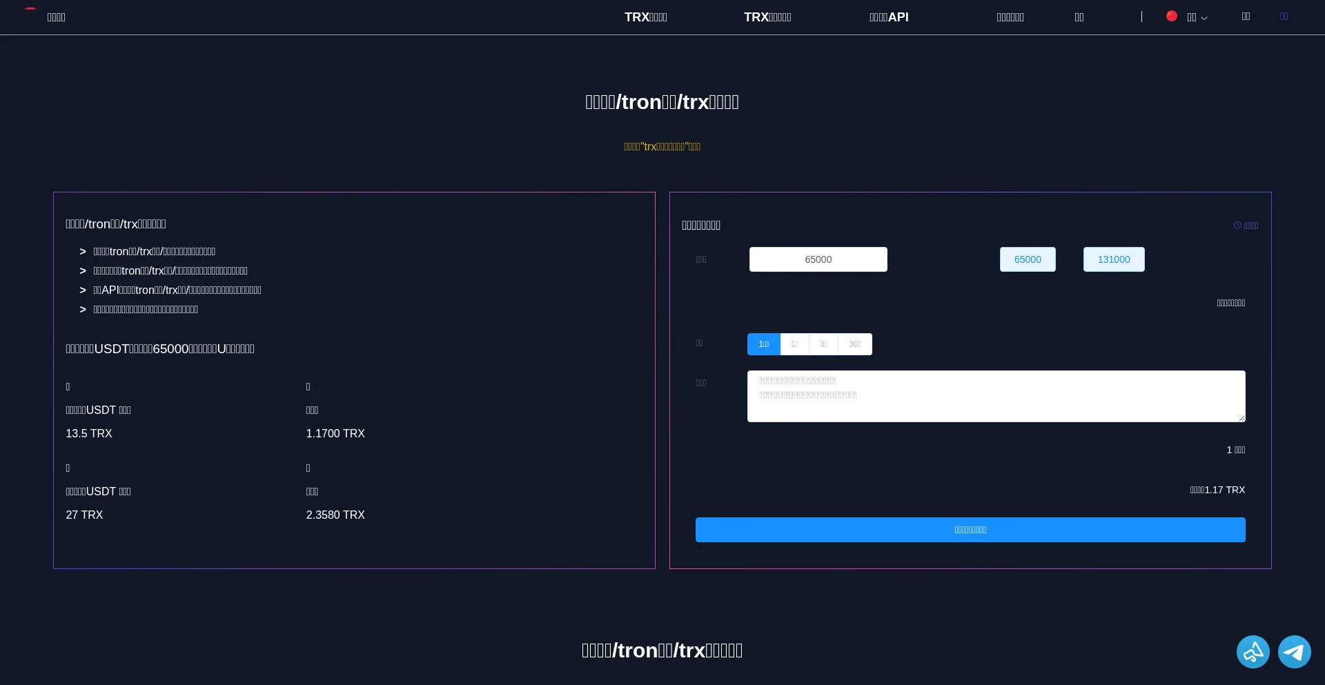This screenshot has width=1325, height=685.
Task: Click the red flag language icon
Action: (1171, 16)
